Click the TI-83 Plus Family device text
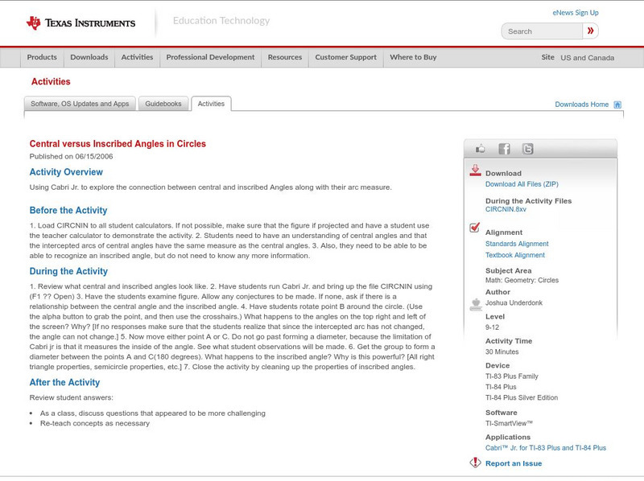Viewport: 644px width, 481px height. [x=512, y=376]
